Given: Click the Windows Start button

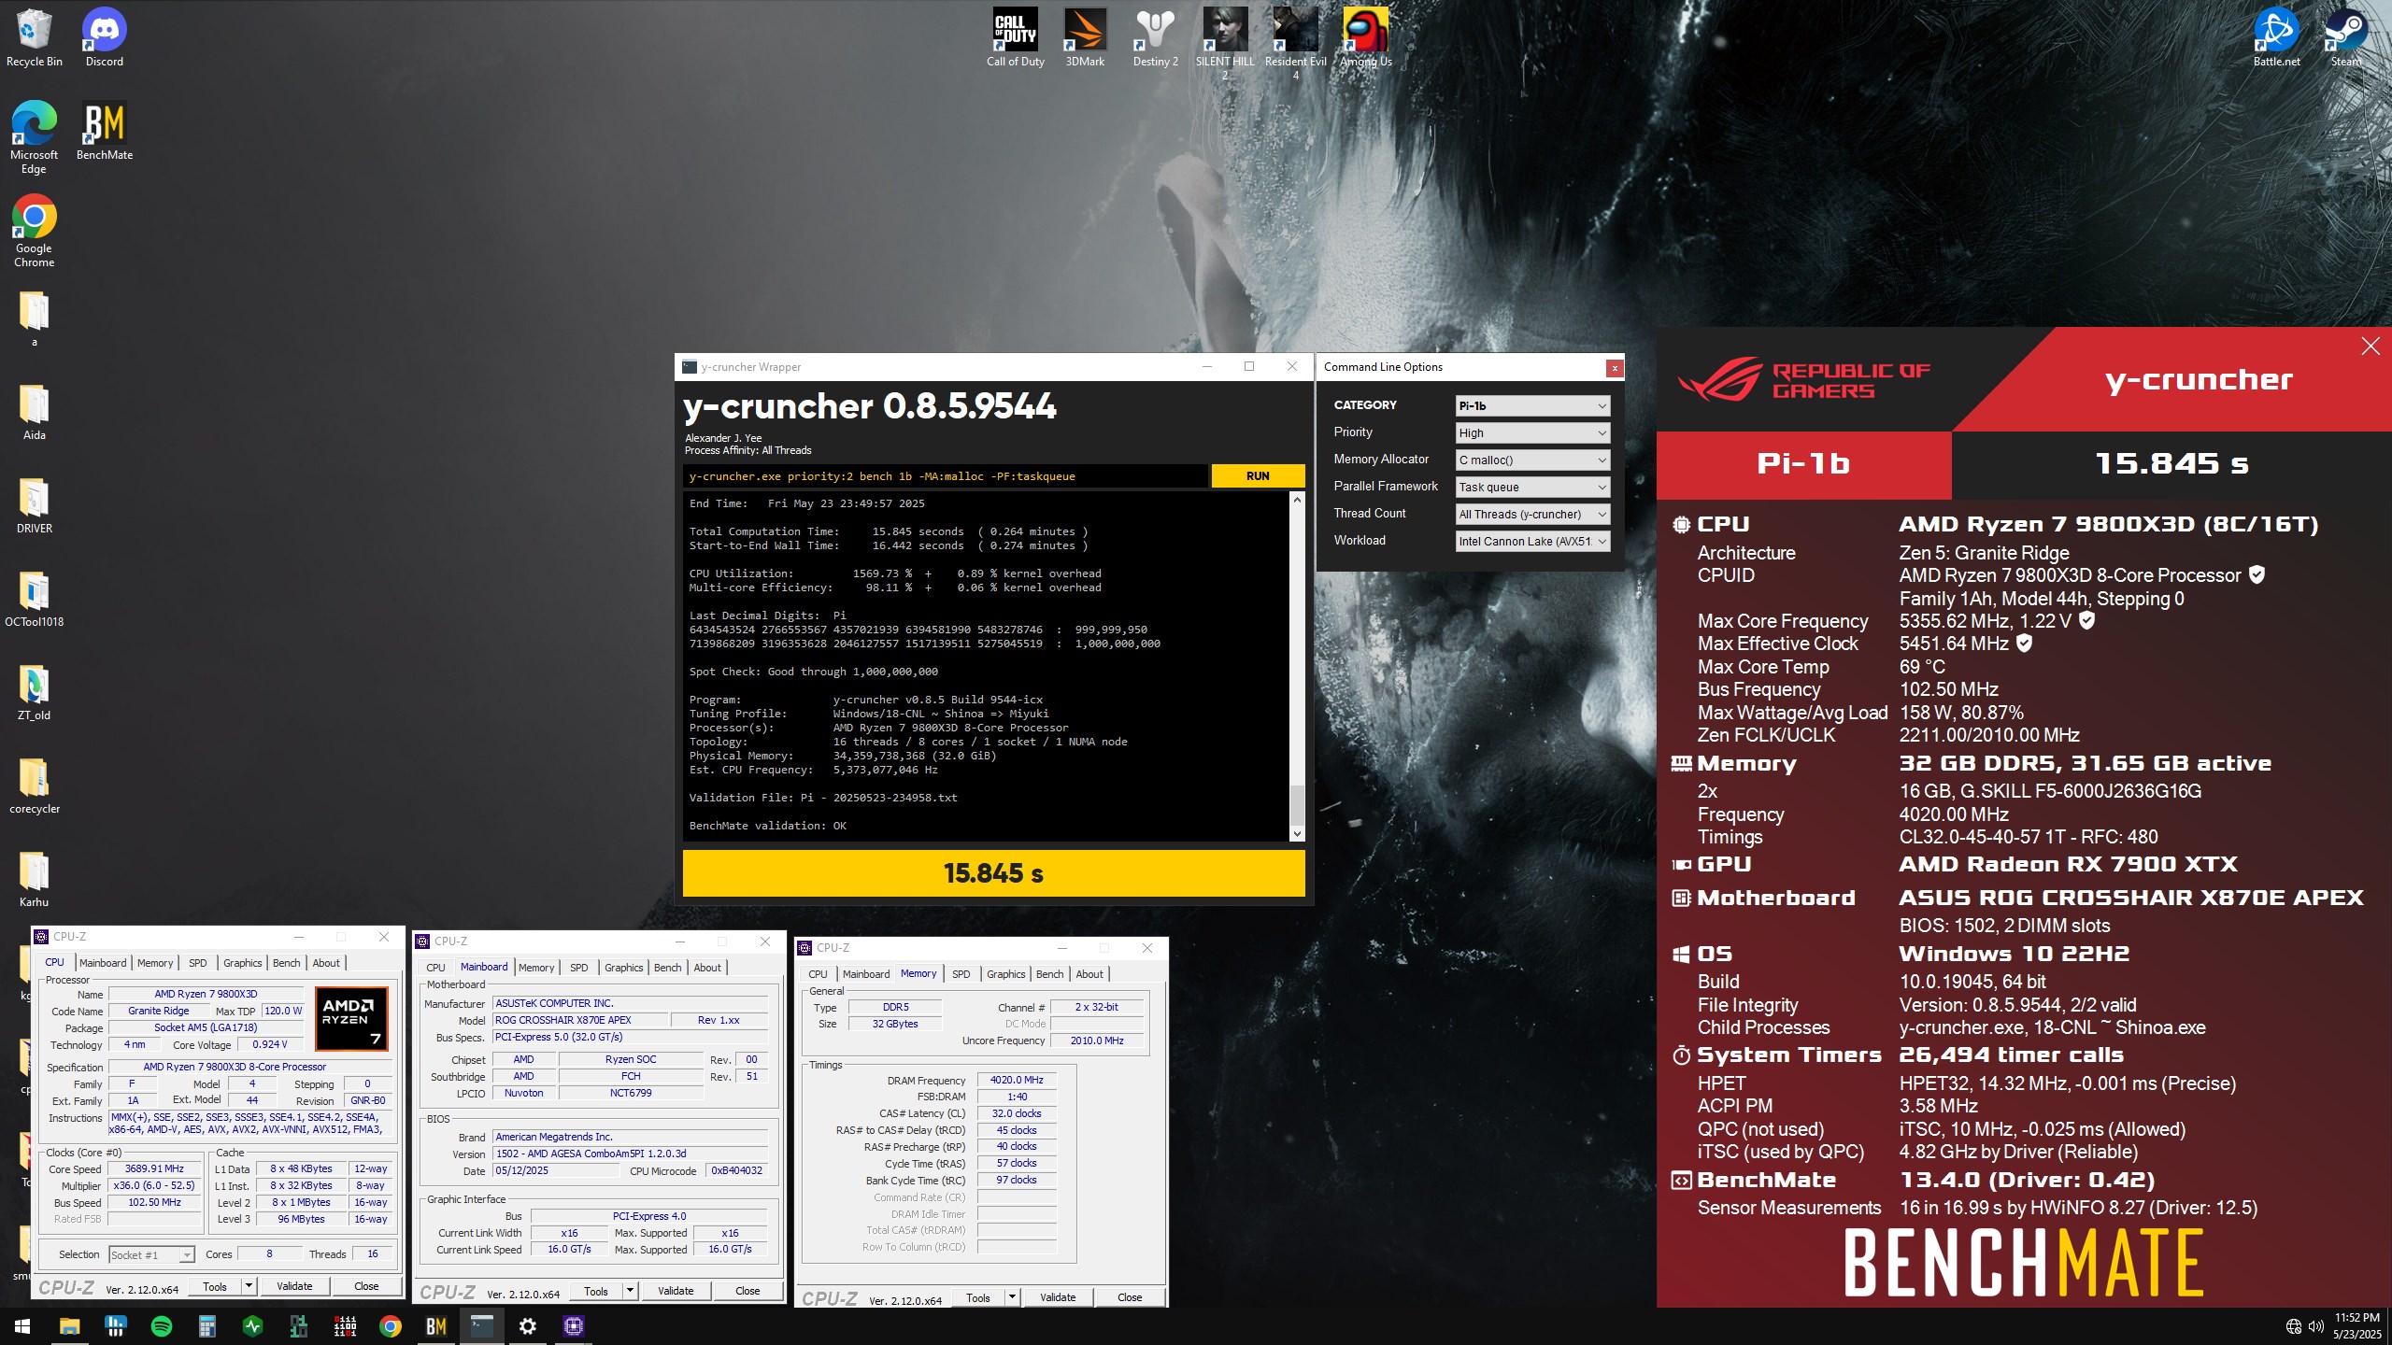Looking at the screenshot, I should pyautogui.click(x=22, y=1325).
